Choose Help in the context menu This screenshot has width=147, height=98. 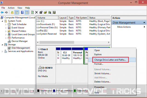pos(112,93)
